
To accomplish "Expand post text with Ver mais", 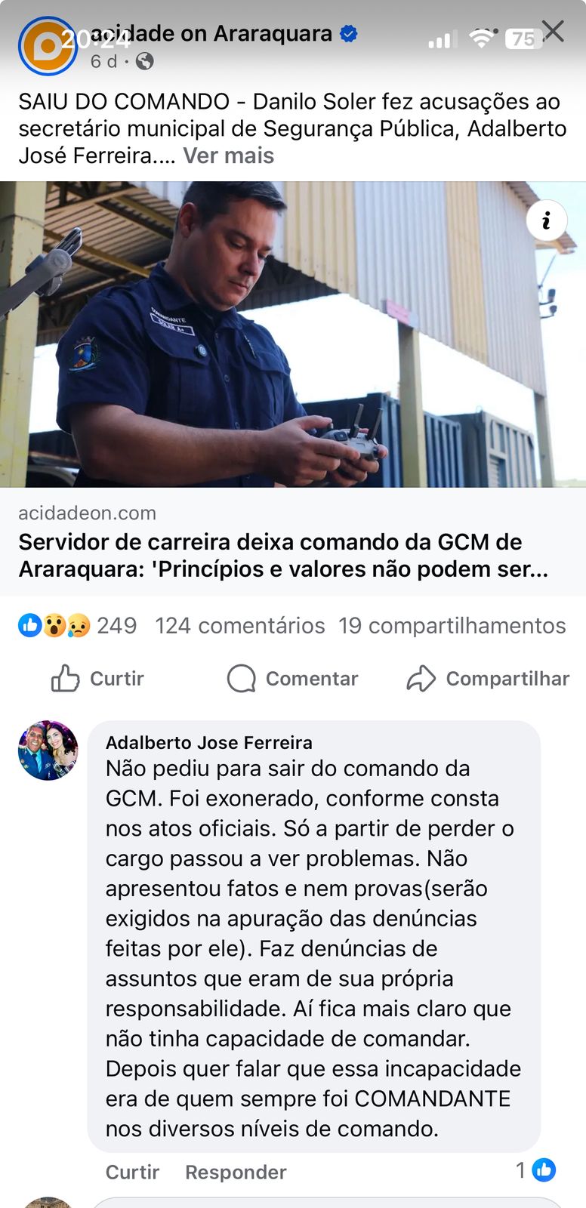I will tap(229, 156).
